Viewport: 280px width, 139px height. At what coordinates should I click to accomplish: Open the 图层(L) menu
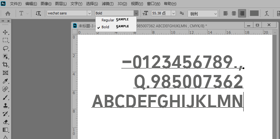pos(61,3)
